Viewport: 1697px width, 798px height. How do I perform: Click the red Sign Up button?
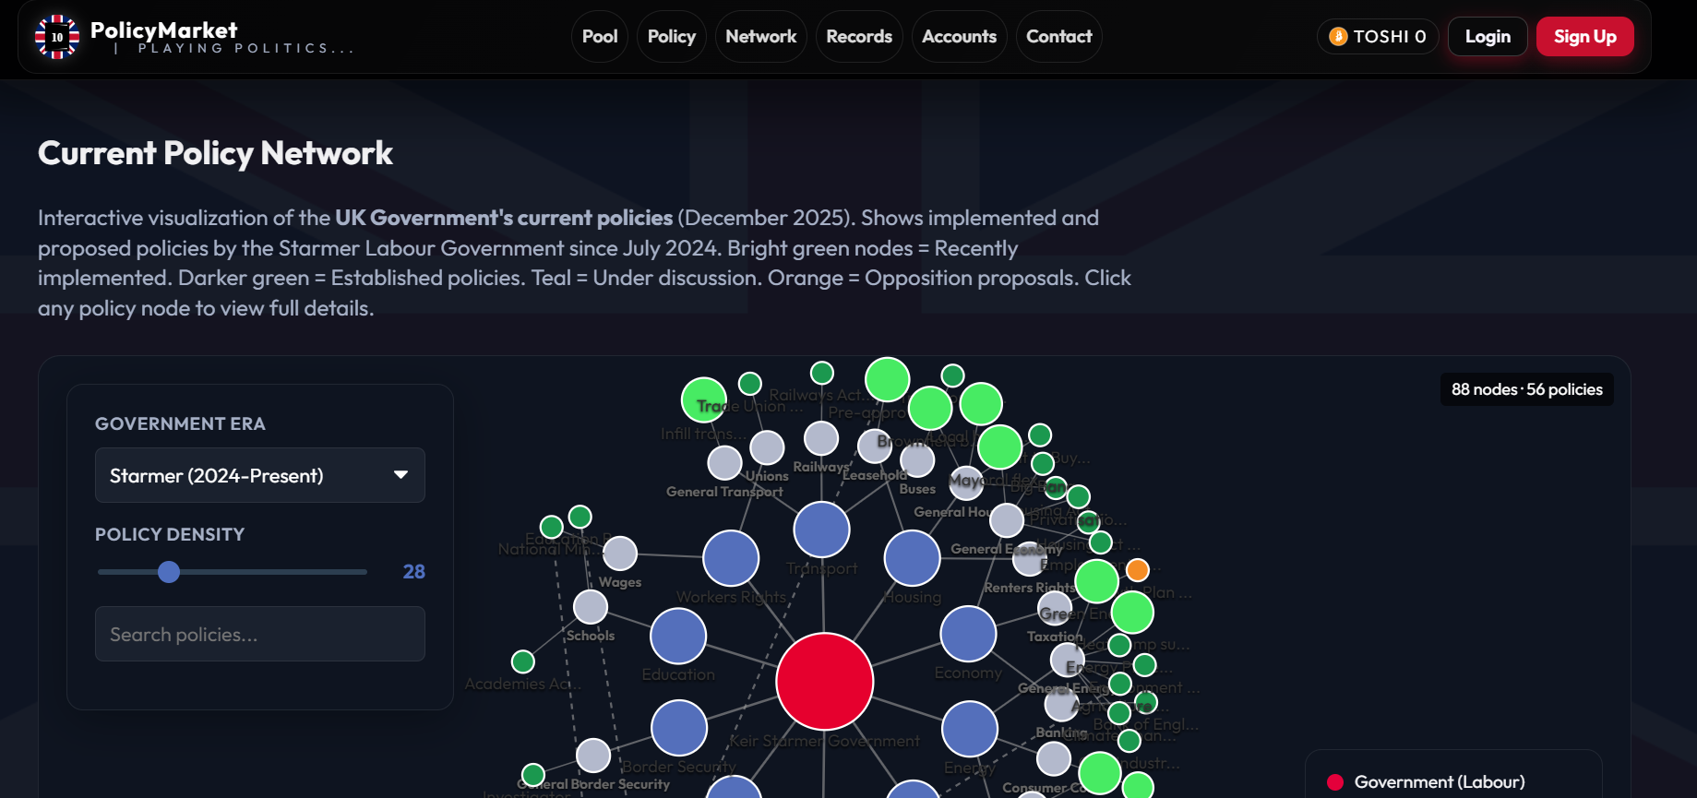pos(1584,37)
